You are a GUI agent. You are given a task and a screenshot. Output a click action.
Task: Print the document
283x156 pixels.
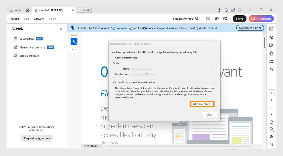[225, 18]
